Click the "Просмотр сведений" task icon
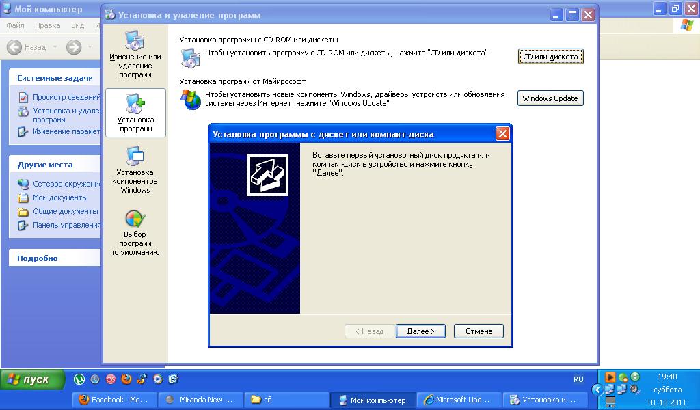This screenshot has width=700, height=410. point(23,97)
